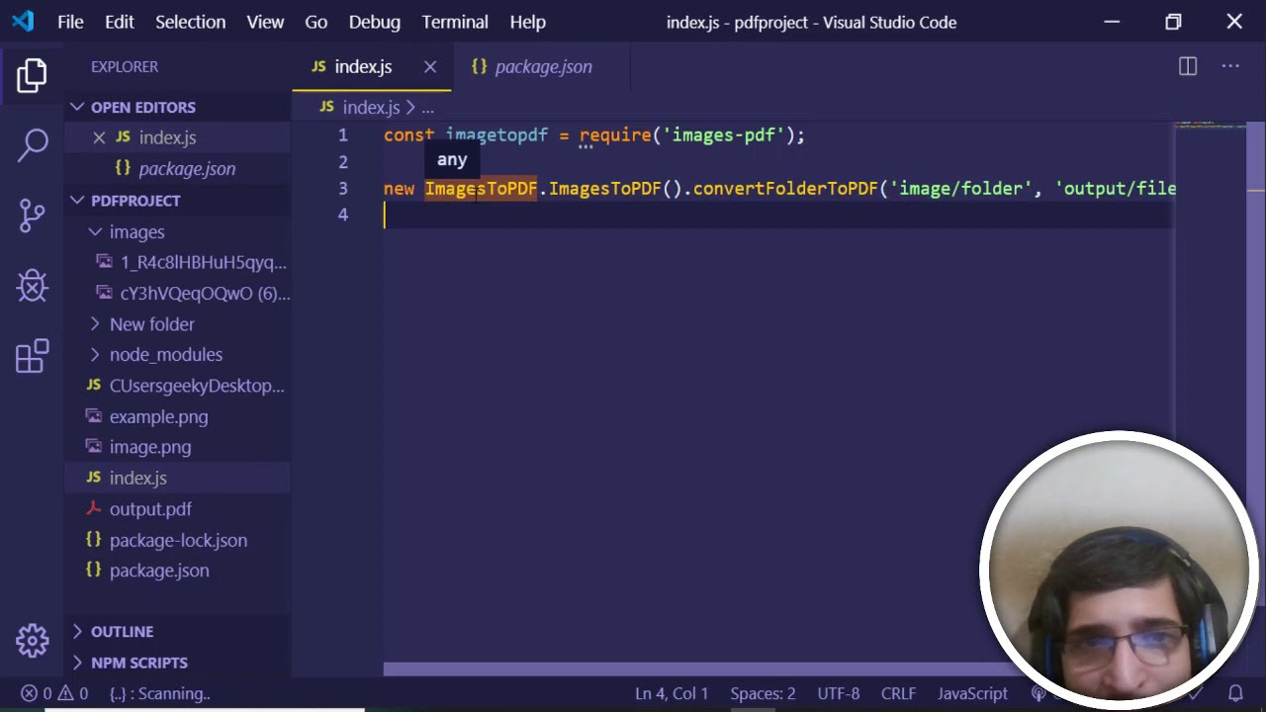Image resolution: width=1266 pixels, height=712 pixels.
Task: Open the Search view icon
Action: pos(32,144)
